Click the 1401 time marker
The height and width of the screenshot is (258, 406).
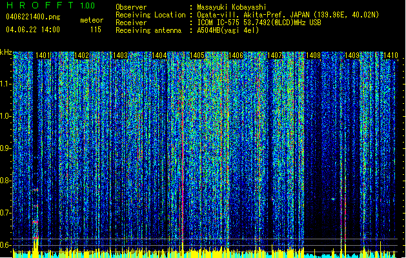point(43,55)
